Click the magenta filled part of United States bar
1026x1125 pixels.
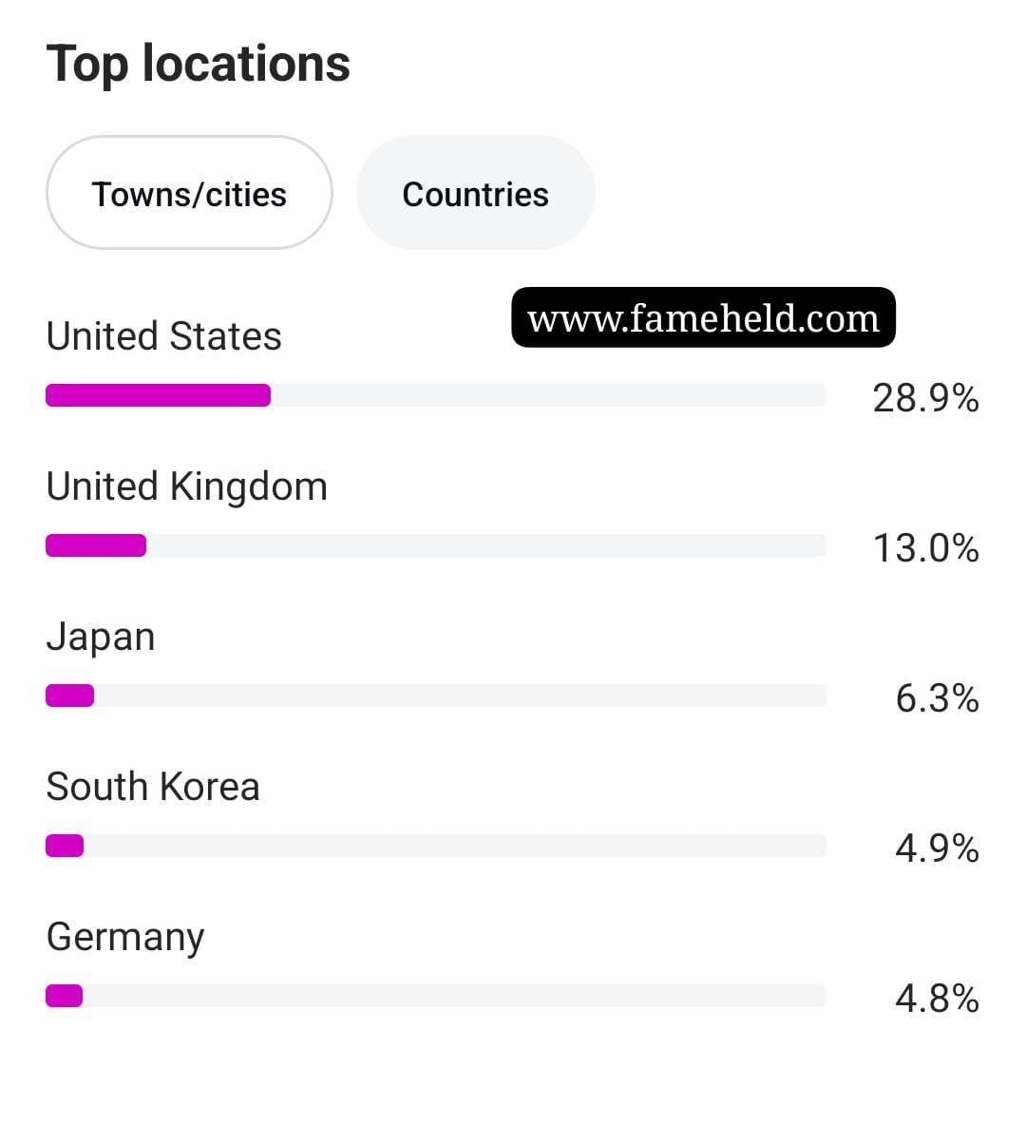[159, 395]
